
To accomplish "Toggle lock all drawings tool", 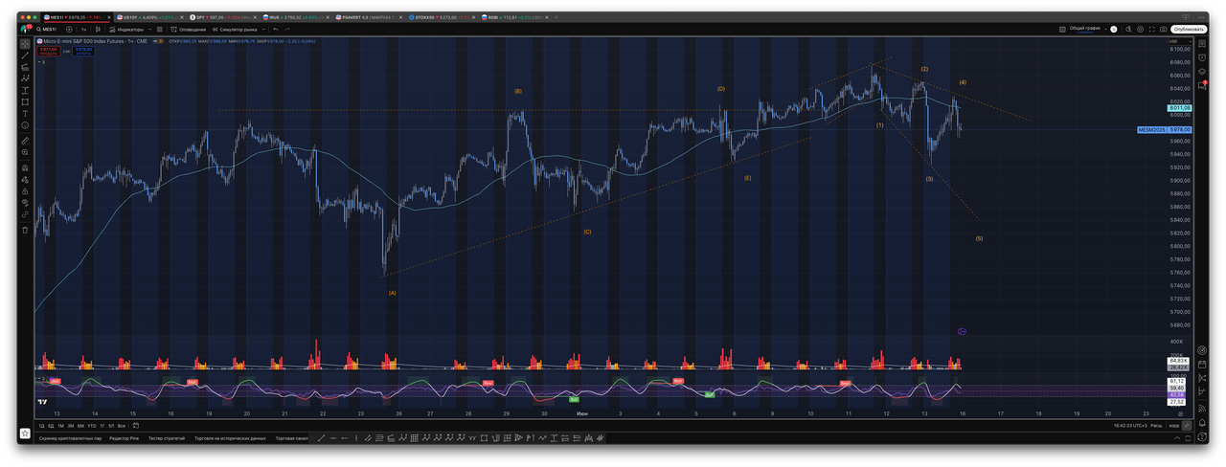I will pyautogui.click(x=25, y=190).
